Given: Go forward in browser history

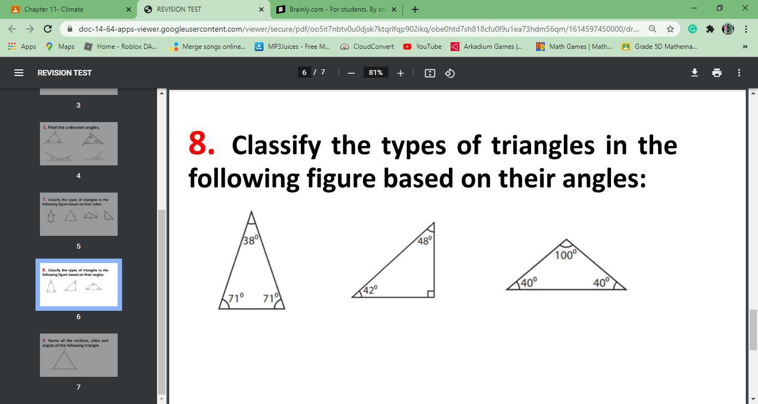Looking at the screenshot, I should [30, 29].
